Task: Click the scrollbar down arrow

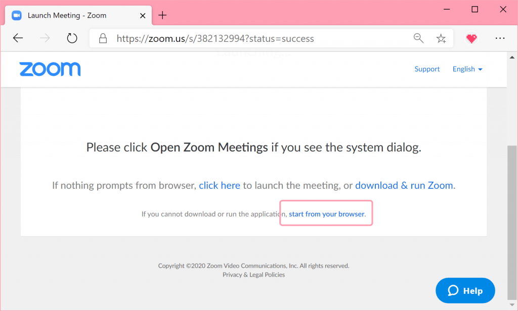Action: (512, 305)
